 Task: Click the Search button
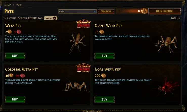click(106, 11)
